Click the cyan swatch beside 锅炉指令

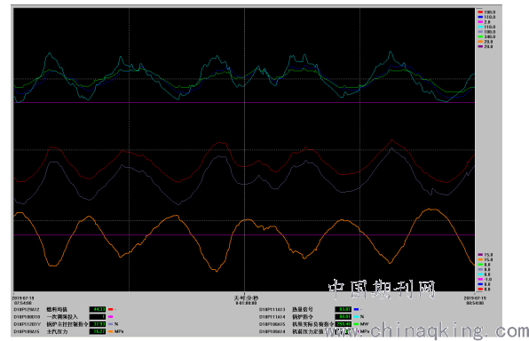tap(356, 317)
